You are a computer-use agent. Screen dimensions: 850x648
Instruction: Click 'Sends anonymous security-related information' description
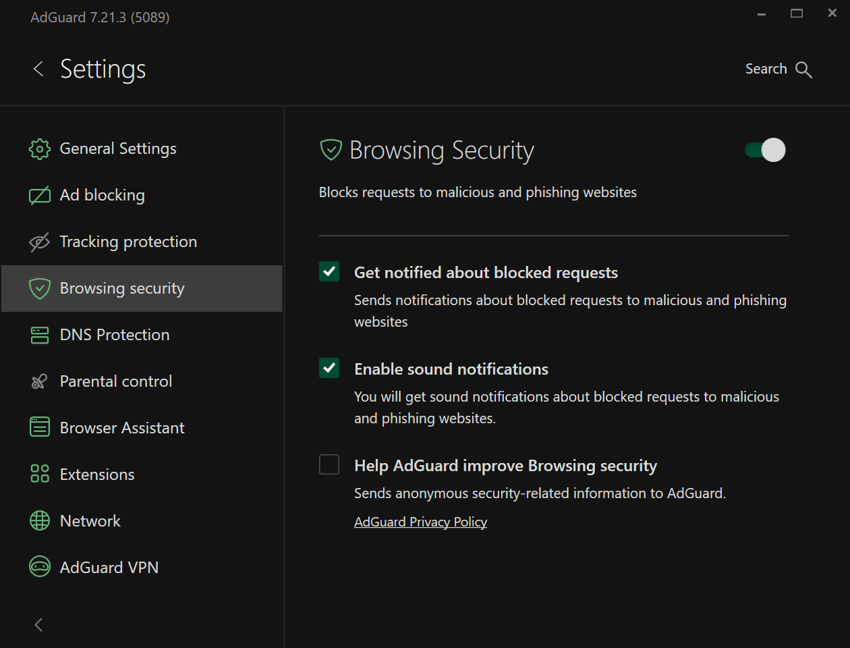(x=540, y=493)
